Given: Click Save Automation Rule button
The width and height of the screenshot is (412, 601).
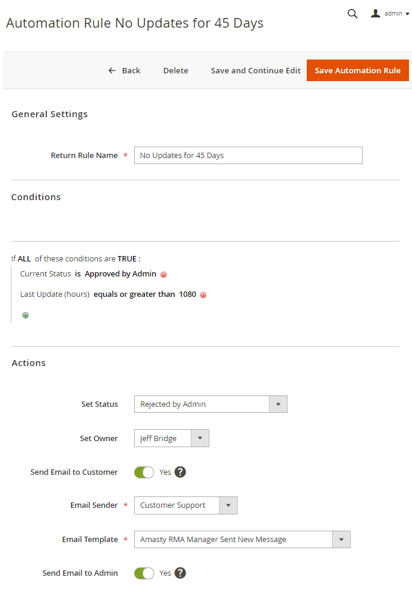Looking at the screenshot, I should click(357, 70).
